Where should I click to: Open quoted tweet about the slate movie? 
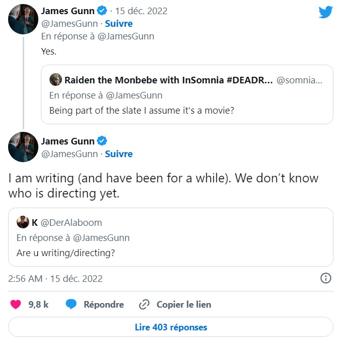[187, 94]
